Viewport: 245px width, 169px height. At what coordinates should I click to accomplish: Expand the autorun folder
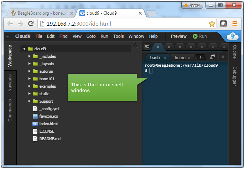(29, 71)
